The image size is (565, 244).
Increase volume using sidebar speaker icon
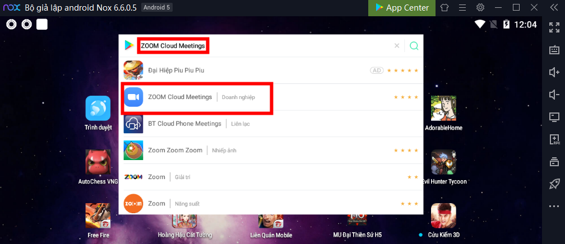coord(554,72)
